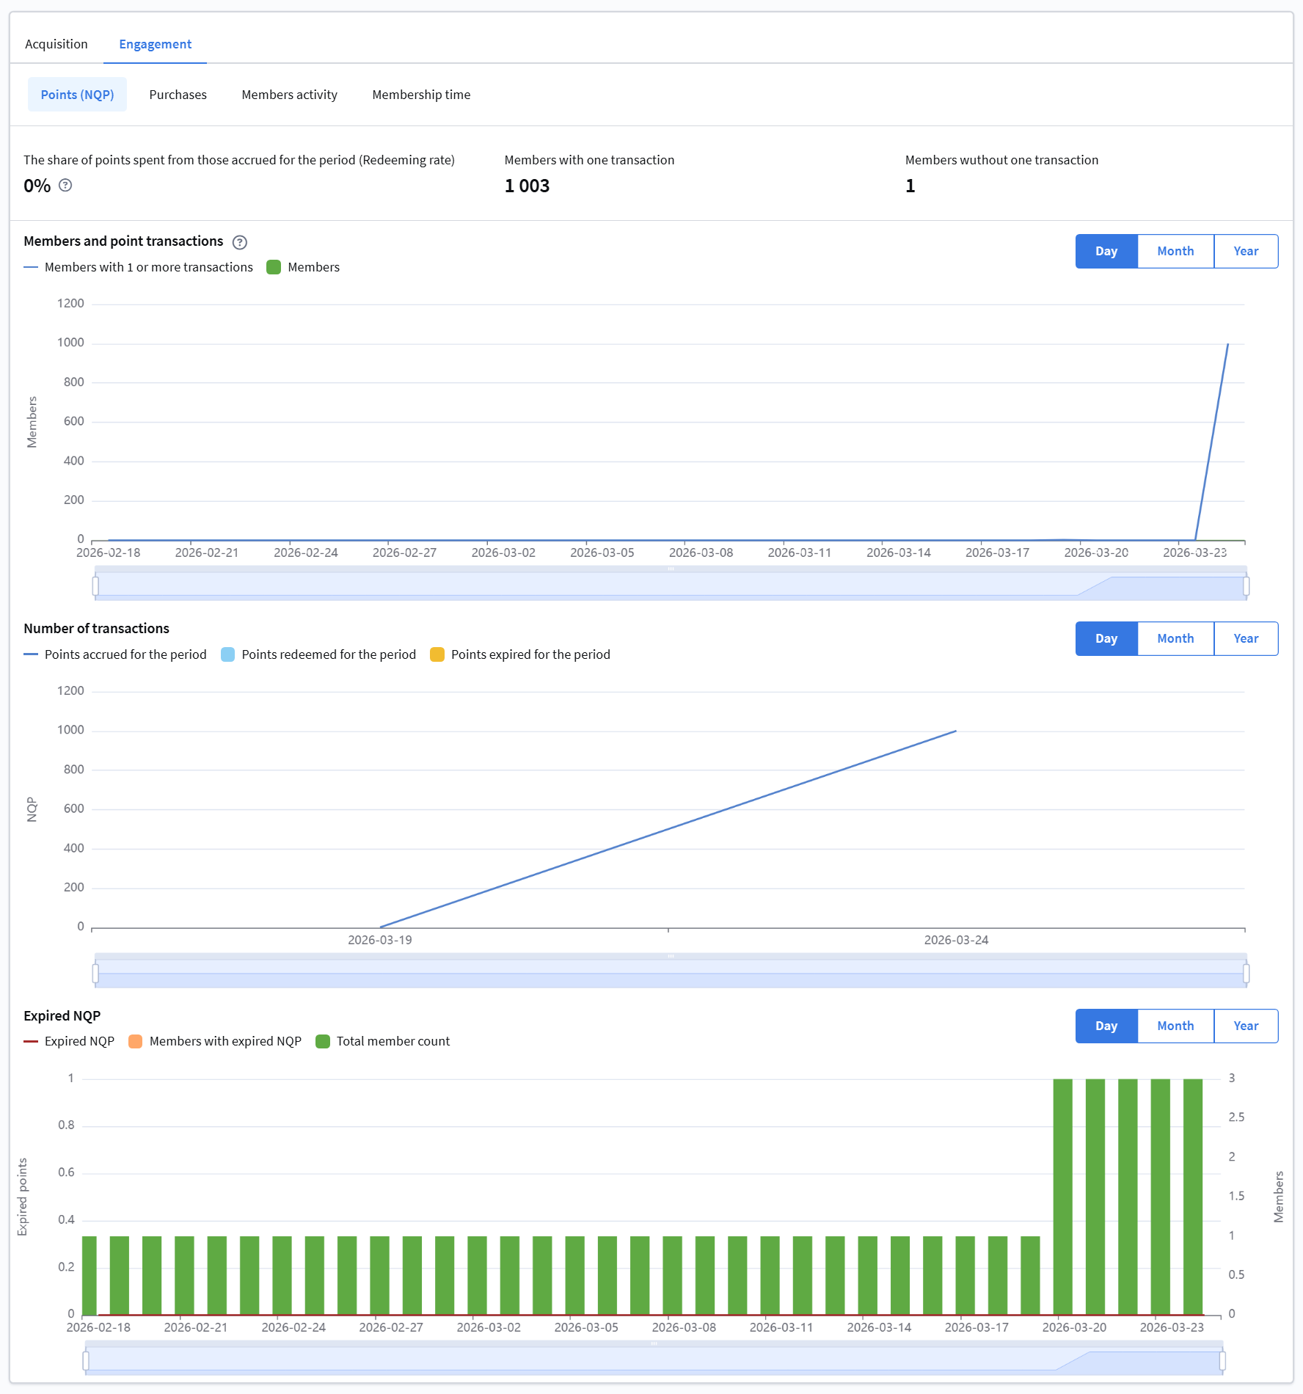Switch Expired NQP chart to Month view

click(x=1175, y=1026)
